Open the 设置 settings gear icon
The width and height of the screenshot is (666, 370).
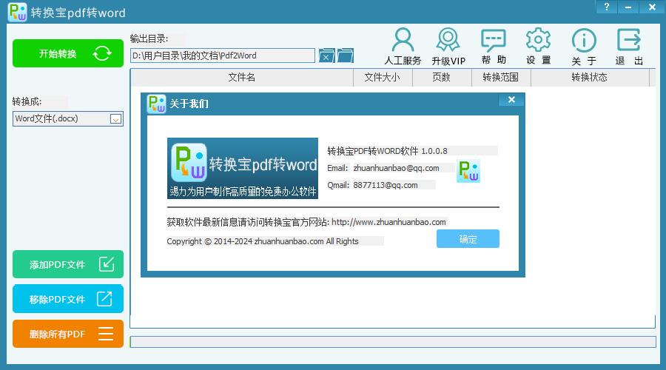coord(538,47)
